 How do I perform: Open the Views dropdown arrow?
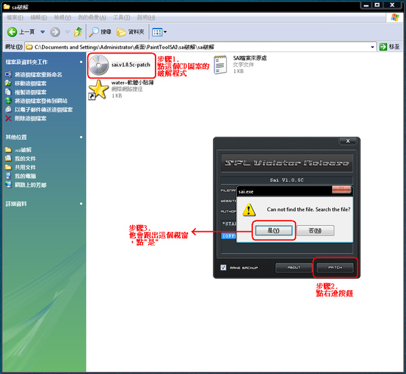click(165, 32)
